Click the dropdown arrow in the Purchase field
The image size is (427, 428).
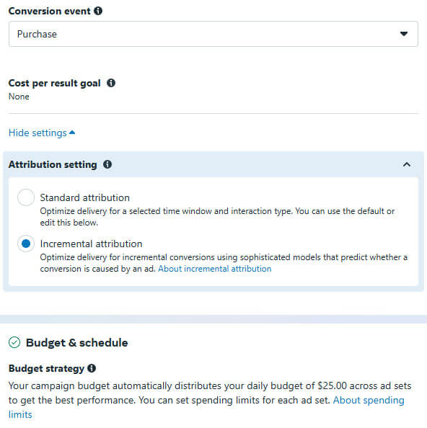404,34
